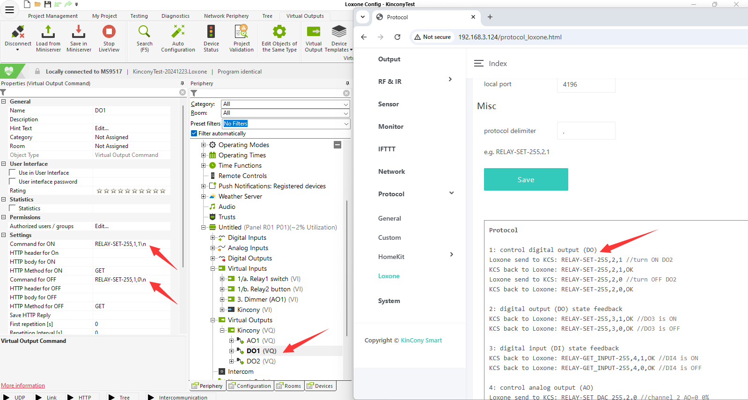The width and height of the screenshot is (748, 400).
Task: Open the Preset filters dropdown
Action: pyautogui.click(x=285, y=124)
